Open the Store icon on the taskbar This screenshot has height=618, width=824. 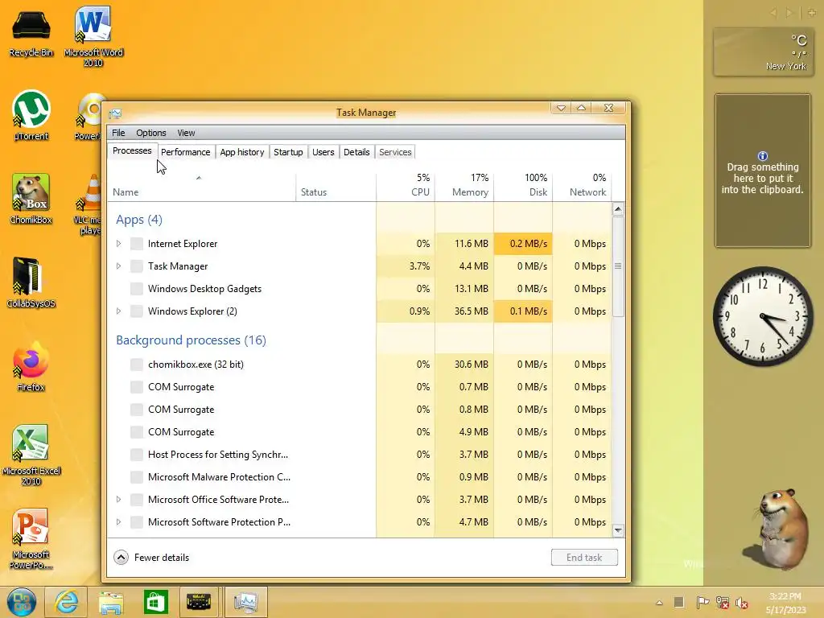click(156, 602)
